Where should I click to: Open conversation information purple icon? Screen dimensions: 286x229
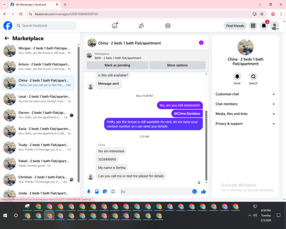click(x=201, y=43)
